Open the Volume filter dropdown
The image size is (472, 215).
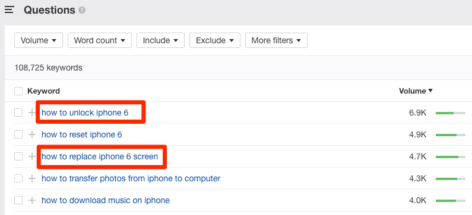coord(39,40)
